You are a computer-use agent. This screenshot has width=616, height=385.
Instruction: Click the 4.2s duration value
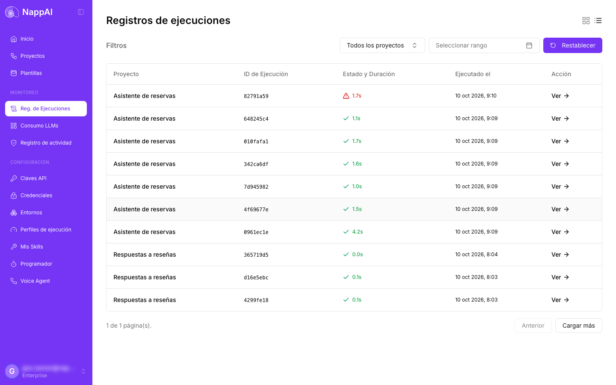(x=358, y=232)
